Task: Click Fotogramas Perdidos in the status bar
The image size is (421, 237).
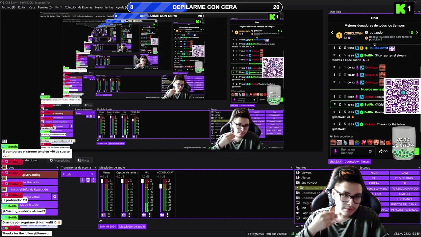Action: point(268,234)
